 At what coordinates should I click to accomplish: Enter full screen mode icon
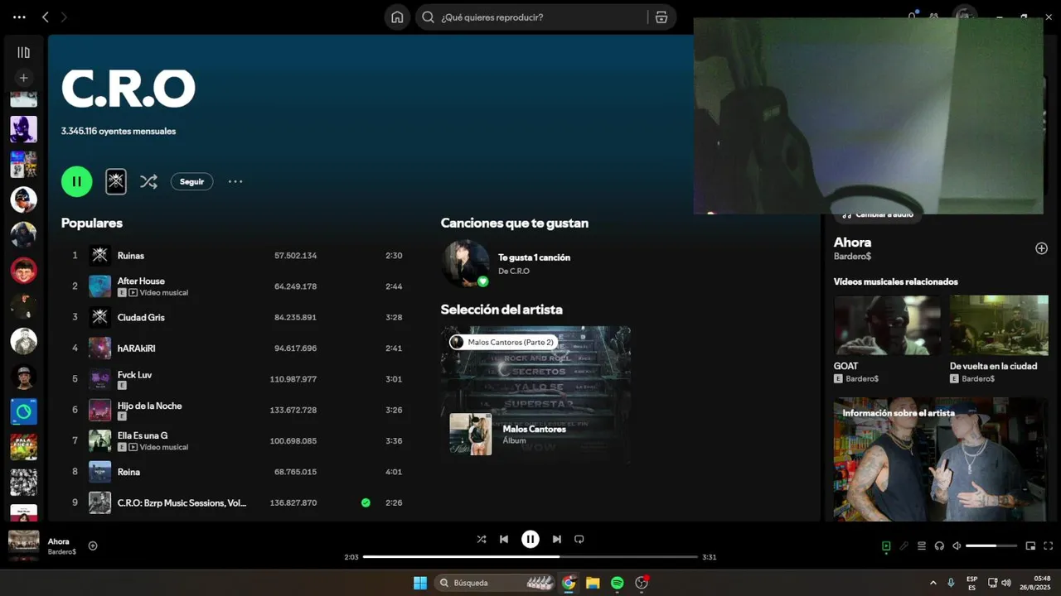pos(1049,546)
